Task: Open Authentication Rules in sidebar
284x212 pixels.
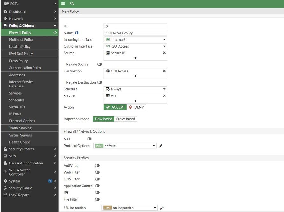Action: click(x=25, y=68)
